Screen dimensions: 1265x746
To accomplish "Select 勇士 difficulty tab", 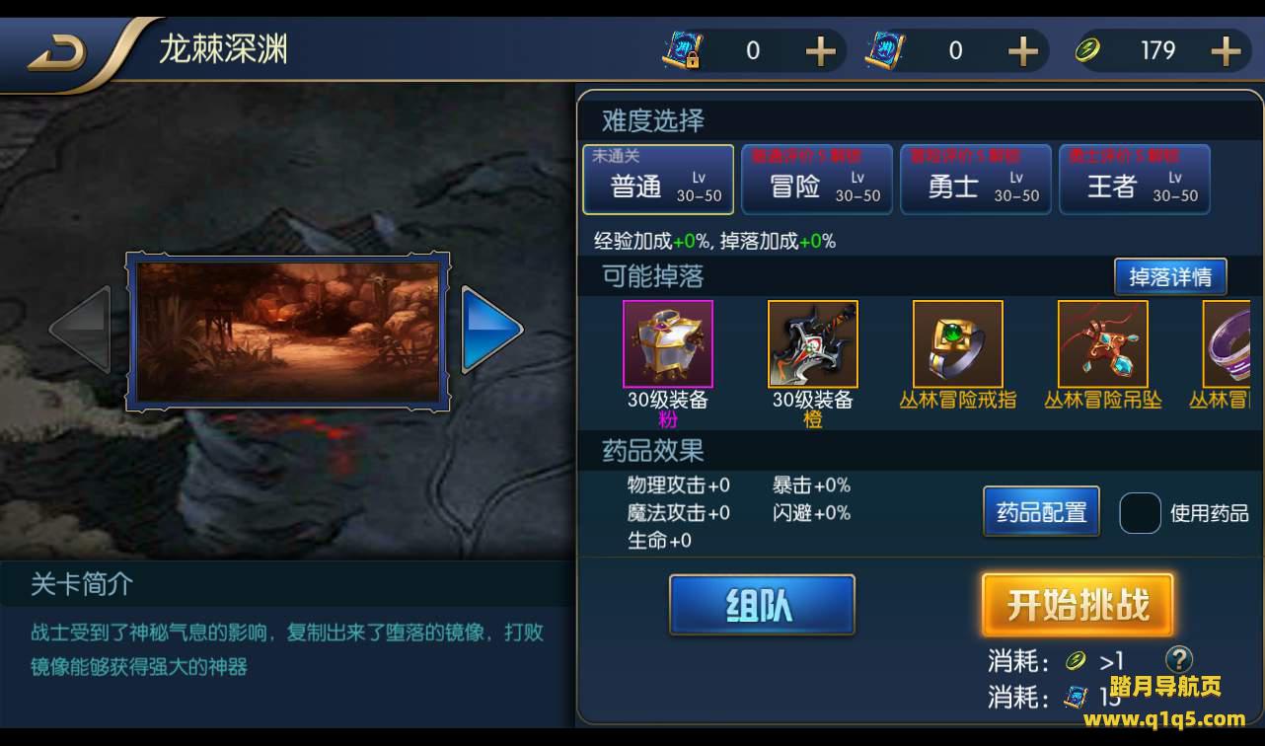I will point(976,180).
